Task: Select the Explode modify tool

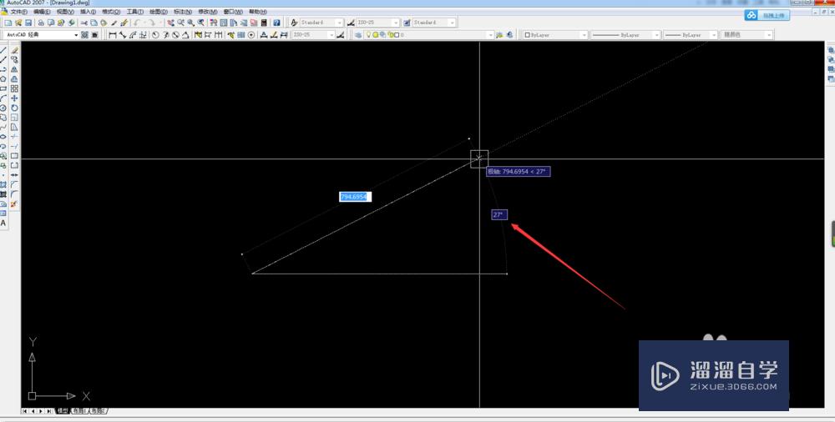Action: tap(14, 203)
